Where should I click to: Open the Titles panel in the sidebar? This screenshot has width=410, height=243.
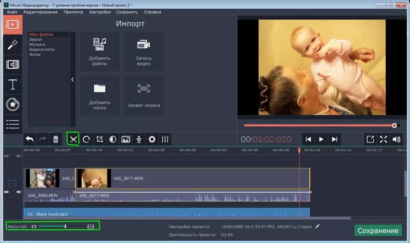(x=12, y=84)
